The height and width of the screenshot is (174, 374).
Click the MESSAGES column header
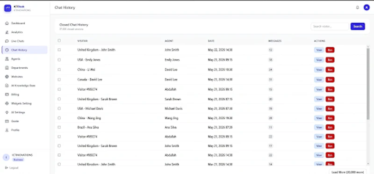pyautogui.click(x=275, y=41)
